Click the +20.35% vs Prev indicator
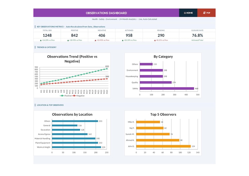 coord(129,40)
